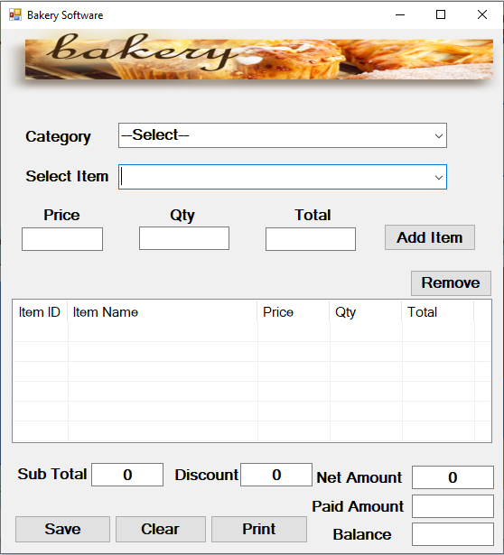Click the Price input field
Image resolution: width=504 pixels, height=555 pixels.
(x=62, y=239)
